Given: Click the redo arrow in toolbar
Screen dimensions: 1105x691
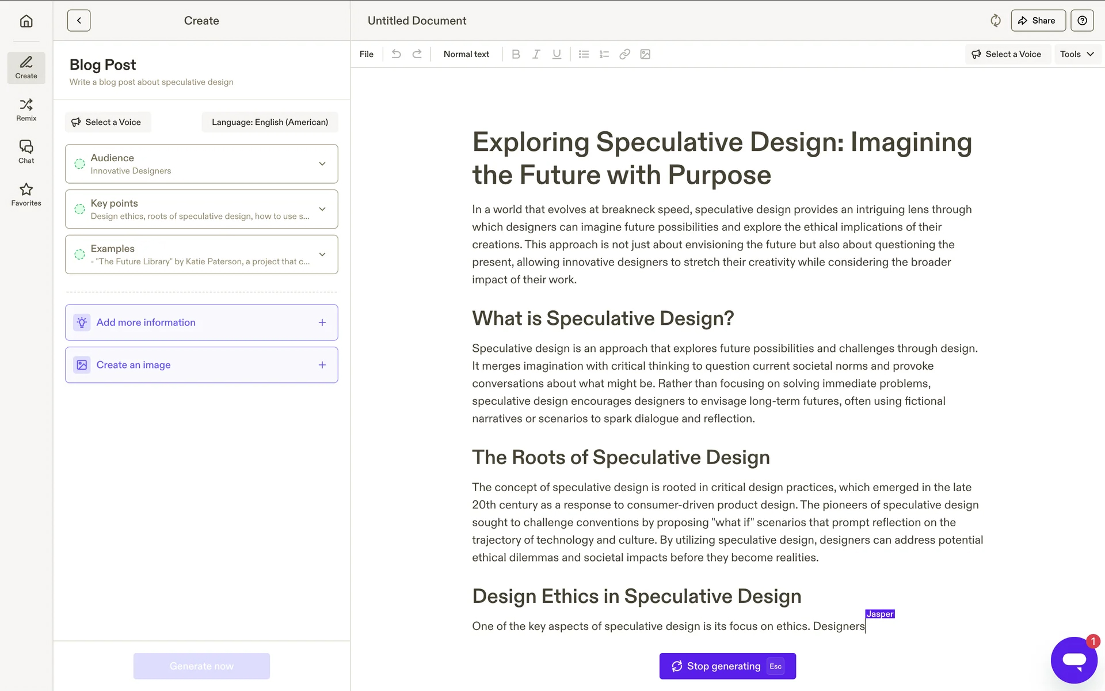Looking at the screenshot, I should coord(417,54).
